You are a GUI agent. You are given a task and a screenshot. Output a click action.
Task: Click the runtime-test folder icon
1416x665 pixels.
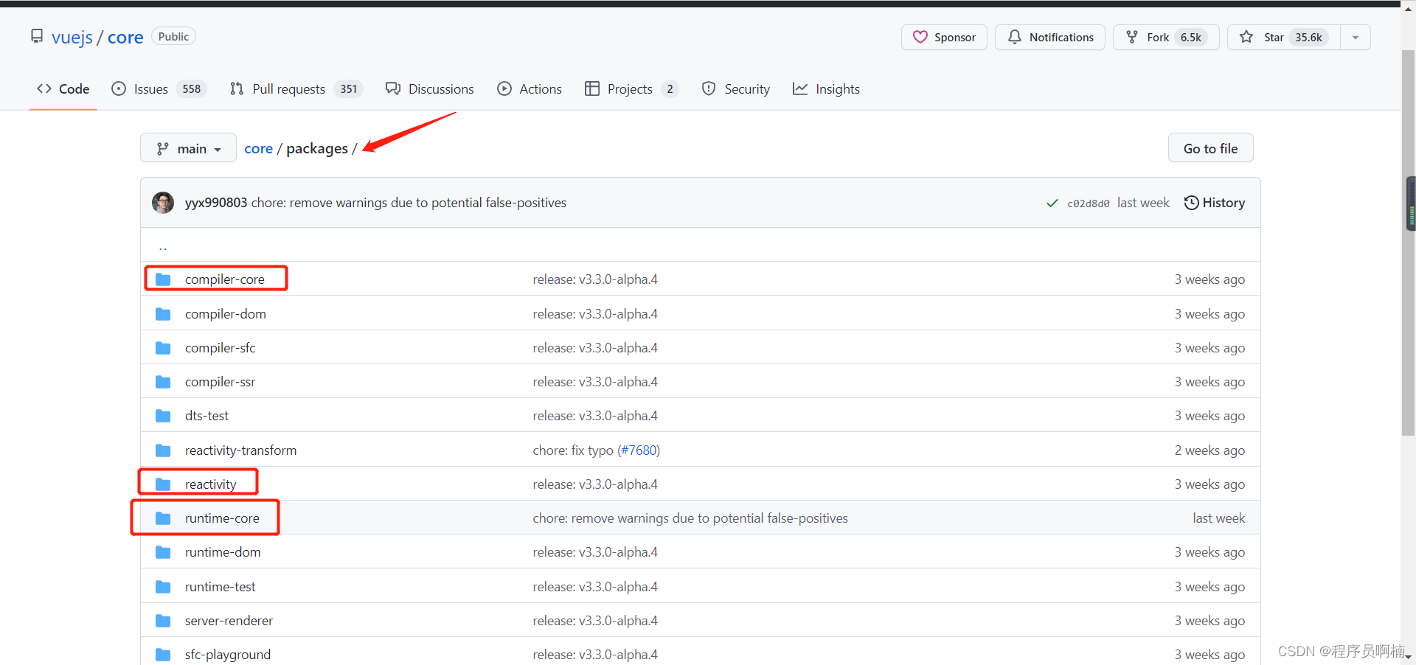click(x=163, y=587)
